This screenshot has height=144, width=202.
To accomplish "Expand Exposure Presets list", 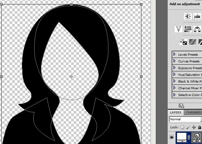I will 174,67.
